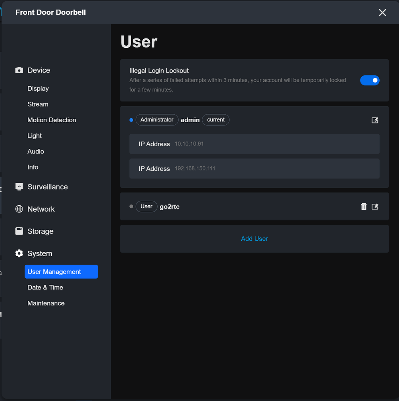399x401 pixels.
Task: Click the IP Address field showing 10.10.10.91
Action: click(x=254, y=144)
